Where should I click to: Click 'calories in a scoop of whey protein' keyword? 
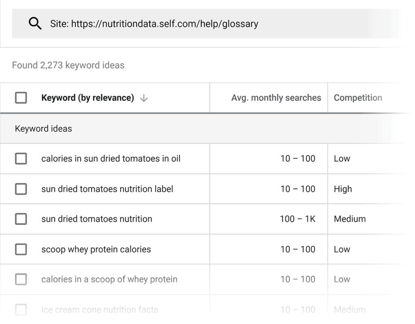pyautogui.click(x=109, y=279)
